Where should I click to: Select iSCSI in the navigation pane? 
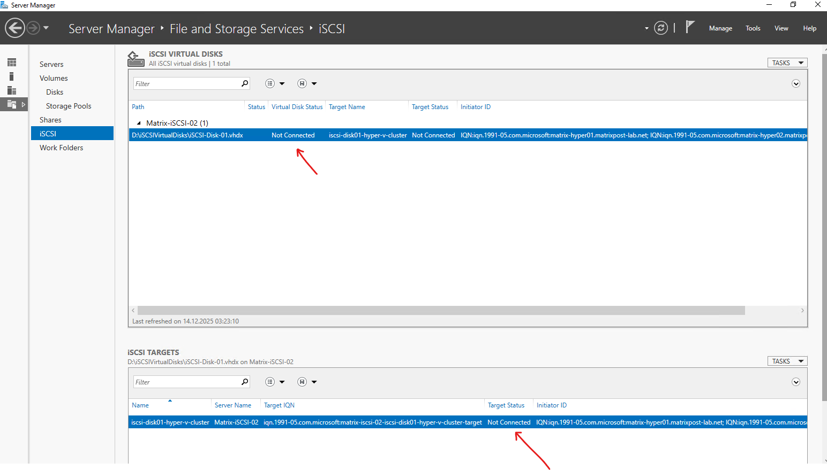[72, 134]
